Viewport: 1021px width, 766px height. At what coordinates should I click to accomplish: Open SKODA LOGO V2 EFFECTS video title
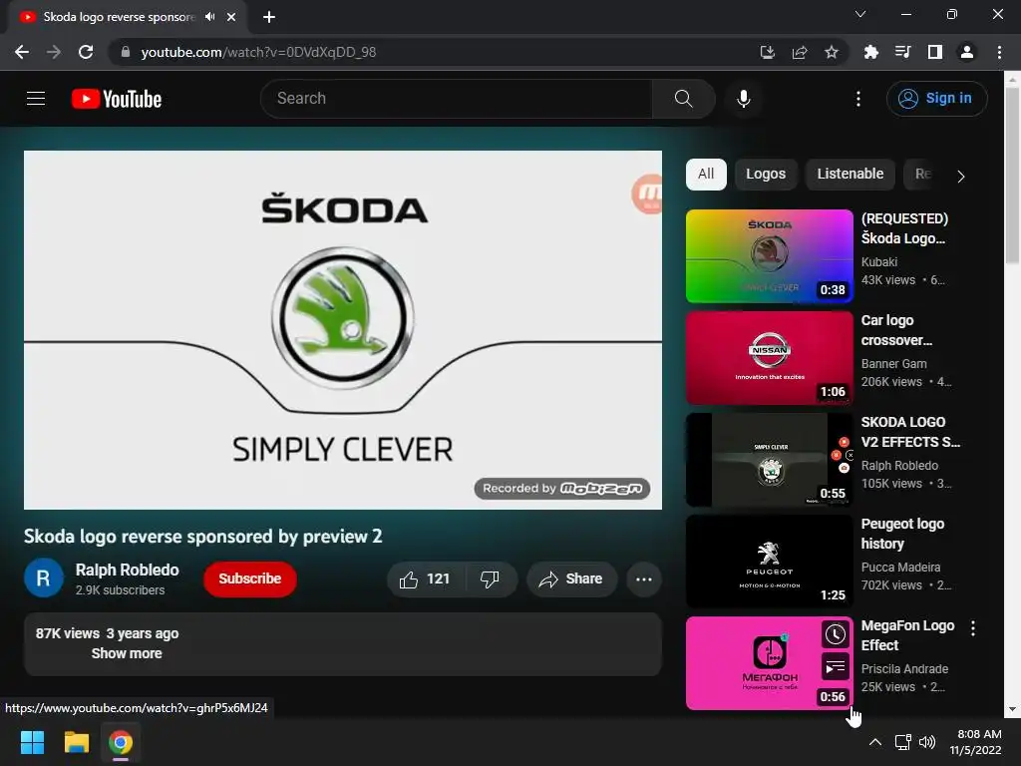pos(909,432)
